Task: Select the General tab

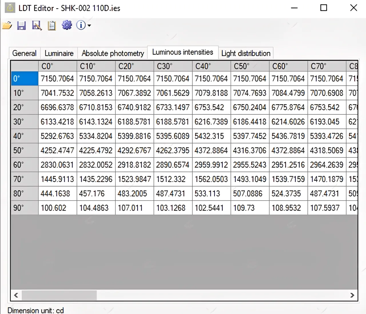Action: tap(24, 53)
